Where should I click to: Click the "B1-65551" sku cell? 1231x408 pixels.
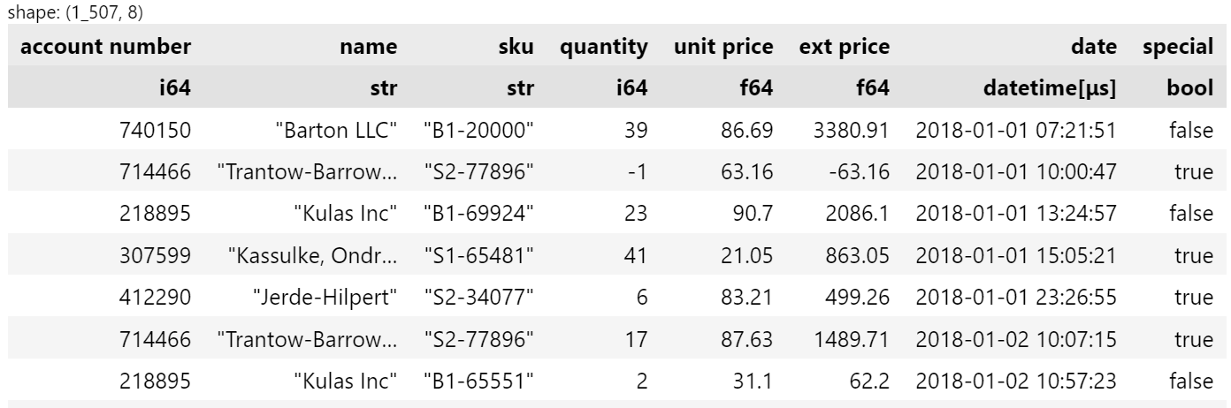pos(478,382)
